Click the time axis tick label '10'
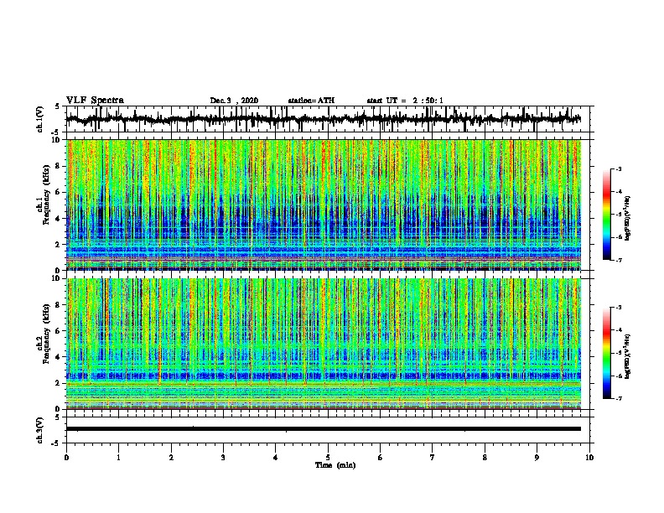 click(x=589, y=458)
